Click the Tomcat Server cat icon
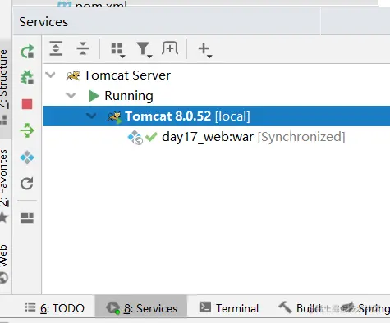The height and width of the screenshot is (323, 390). 73,75
